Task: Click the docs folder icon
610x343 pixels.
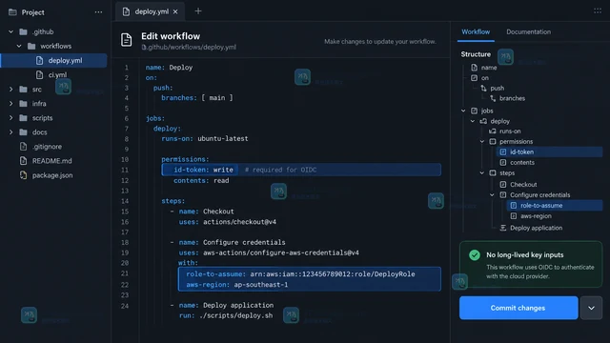Action: 23,132
